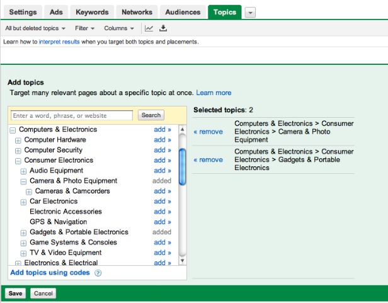Viewport: 388px width, 303px height.
Task: Collapse the Camera & Photo Equipment node
Action: click(23, 181)
